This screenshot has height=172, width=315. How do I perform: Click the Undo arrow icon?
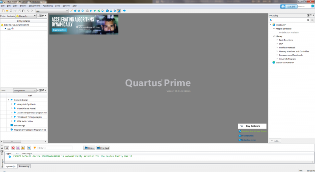28,11
